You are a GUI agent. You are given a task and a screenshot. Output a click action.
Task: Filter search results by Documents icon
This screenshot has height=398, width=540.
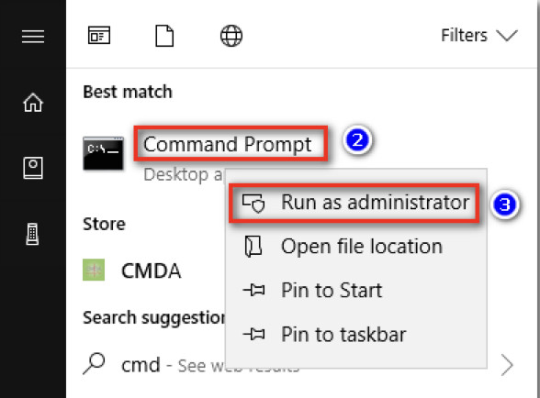[x=164, y=36]
